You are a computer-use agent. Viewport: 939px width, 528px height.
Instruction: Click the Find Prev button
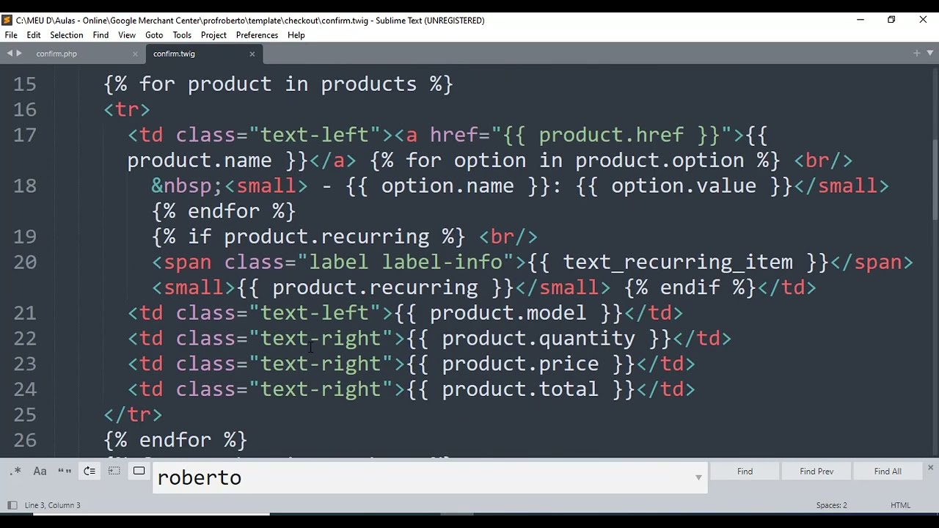pos(816,472)
